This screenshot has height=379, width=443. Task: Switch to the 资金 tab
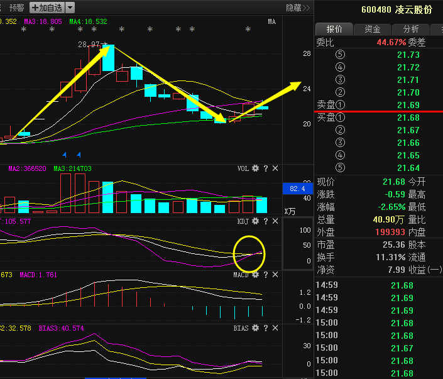point(373,29)
